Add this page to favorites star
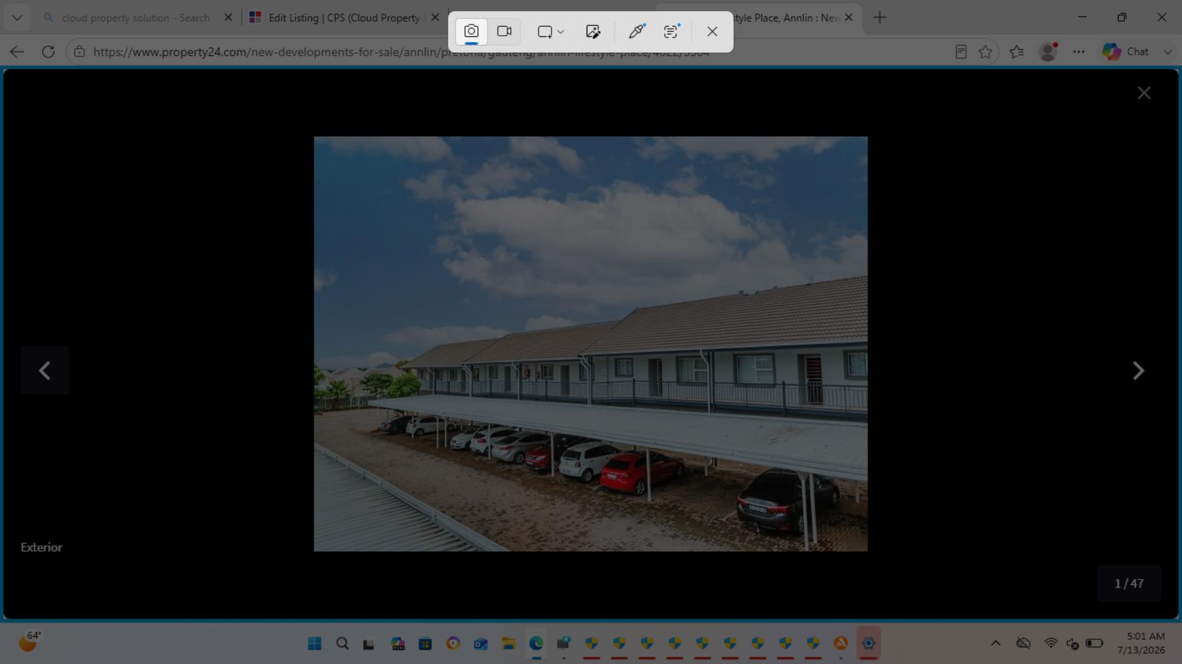The width and height of the screenshot is (1182, 664). pyautogui.click(x=986, y=52)
